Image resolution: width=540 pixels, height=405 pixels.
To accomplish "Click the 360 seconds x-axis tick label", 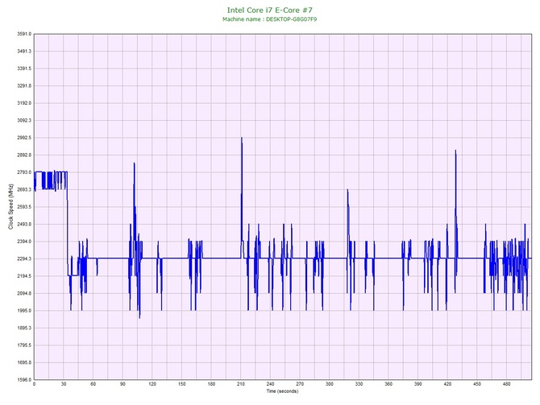I will pyautogui.click(x=388, y=384).
